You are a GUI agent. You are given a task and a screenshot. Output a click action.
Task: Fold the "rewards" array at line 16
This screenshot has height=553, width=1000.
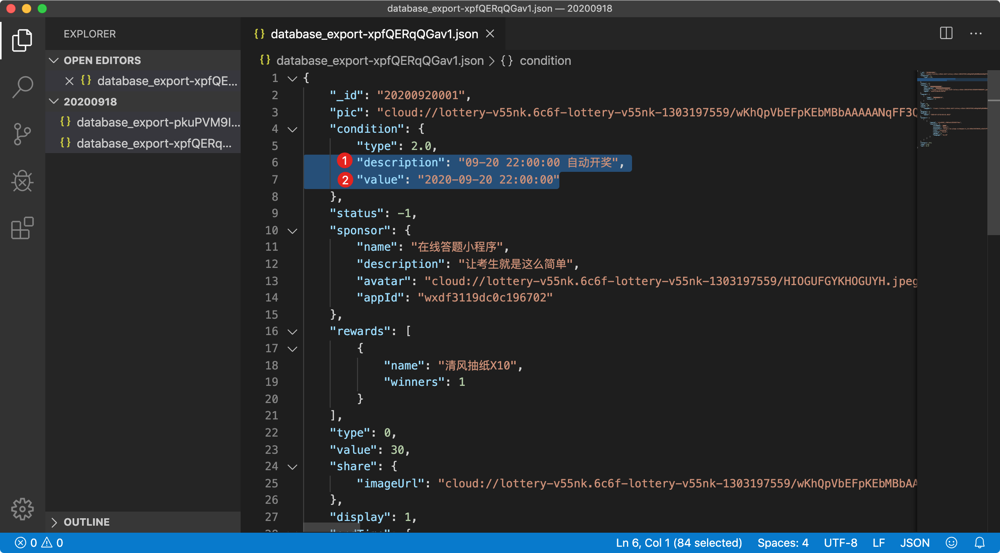[x=293, y=332]
